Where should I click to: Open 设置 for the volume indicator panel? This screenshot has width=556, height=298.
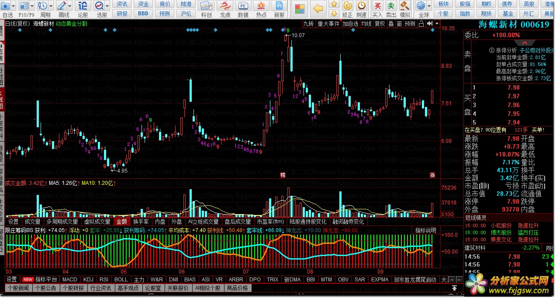click(x=13, y=222)
